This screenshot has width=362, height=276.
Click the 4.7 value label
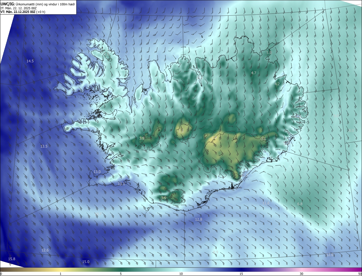(254, 73)
